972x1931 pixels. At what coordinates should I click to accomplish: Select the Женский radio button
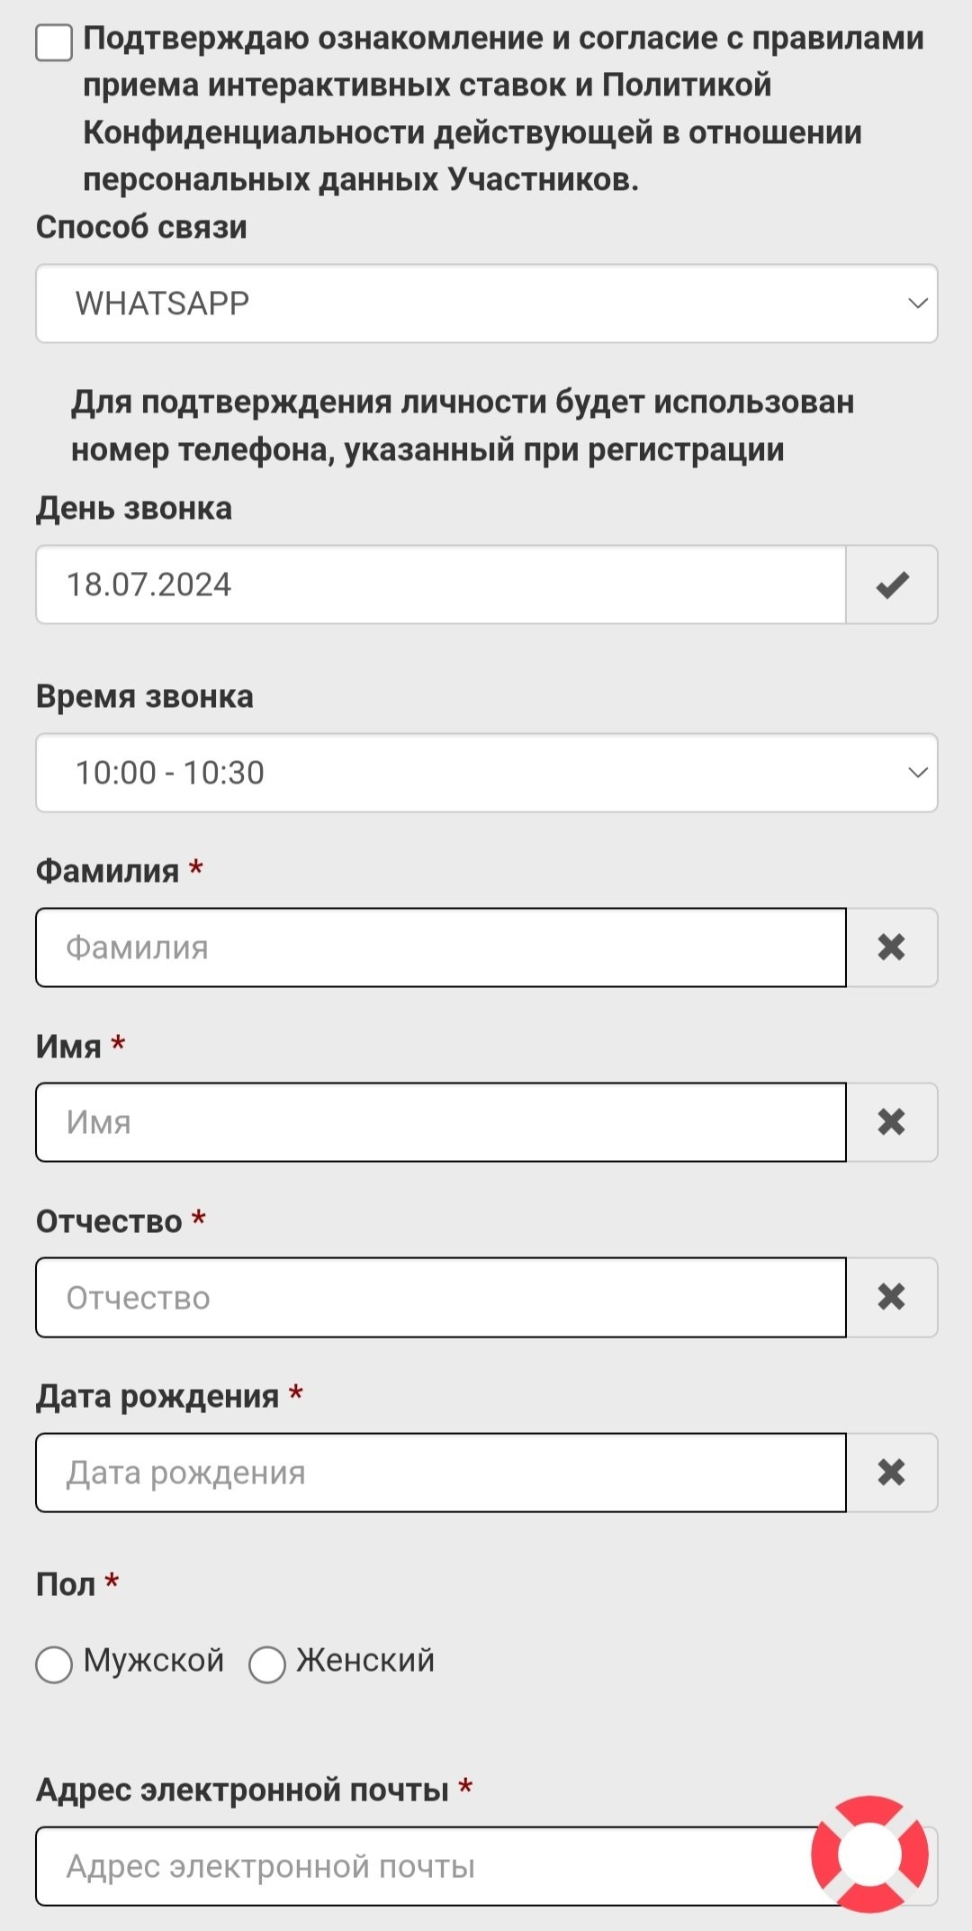(x=267, y=1664)
